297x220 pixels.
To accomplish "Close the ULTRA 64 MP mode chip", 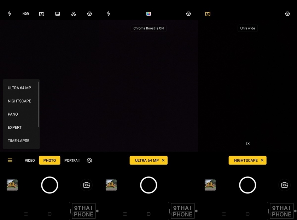I will point(163,161).
